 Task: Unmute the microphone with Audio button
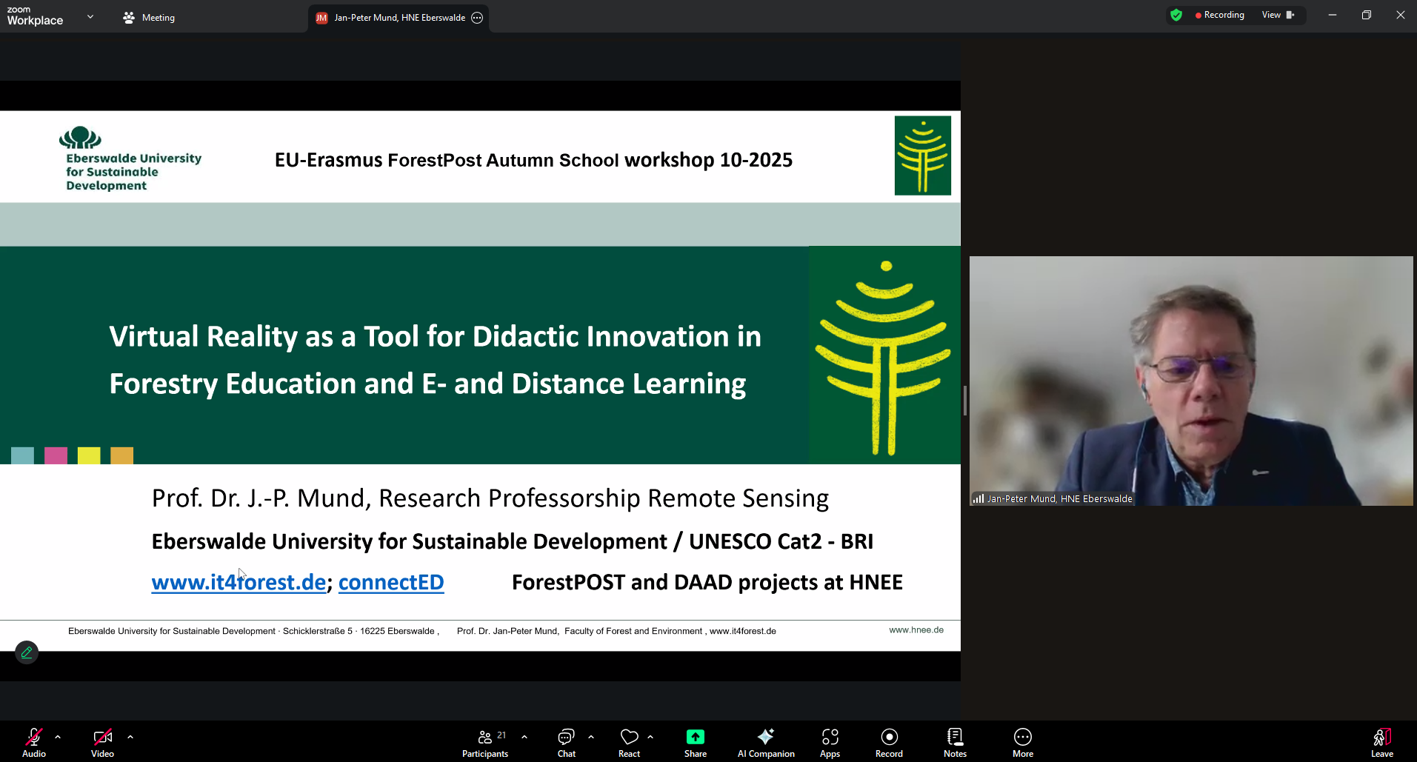[x=34, y=743]
